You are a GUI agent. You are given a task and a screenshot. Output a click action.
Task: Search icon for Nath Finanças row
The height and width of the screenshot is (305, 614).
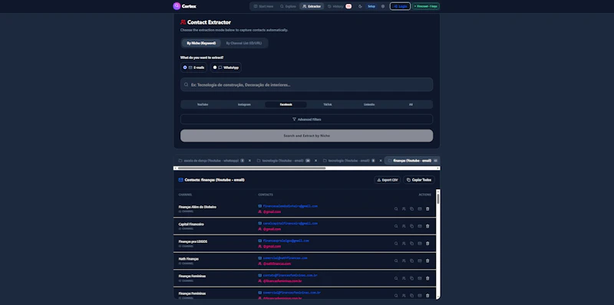396,261
